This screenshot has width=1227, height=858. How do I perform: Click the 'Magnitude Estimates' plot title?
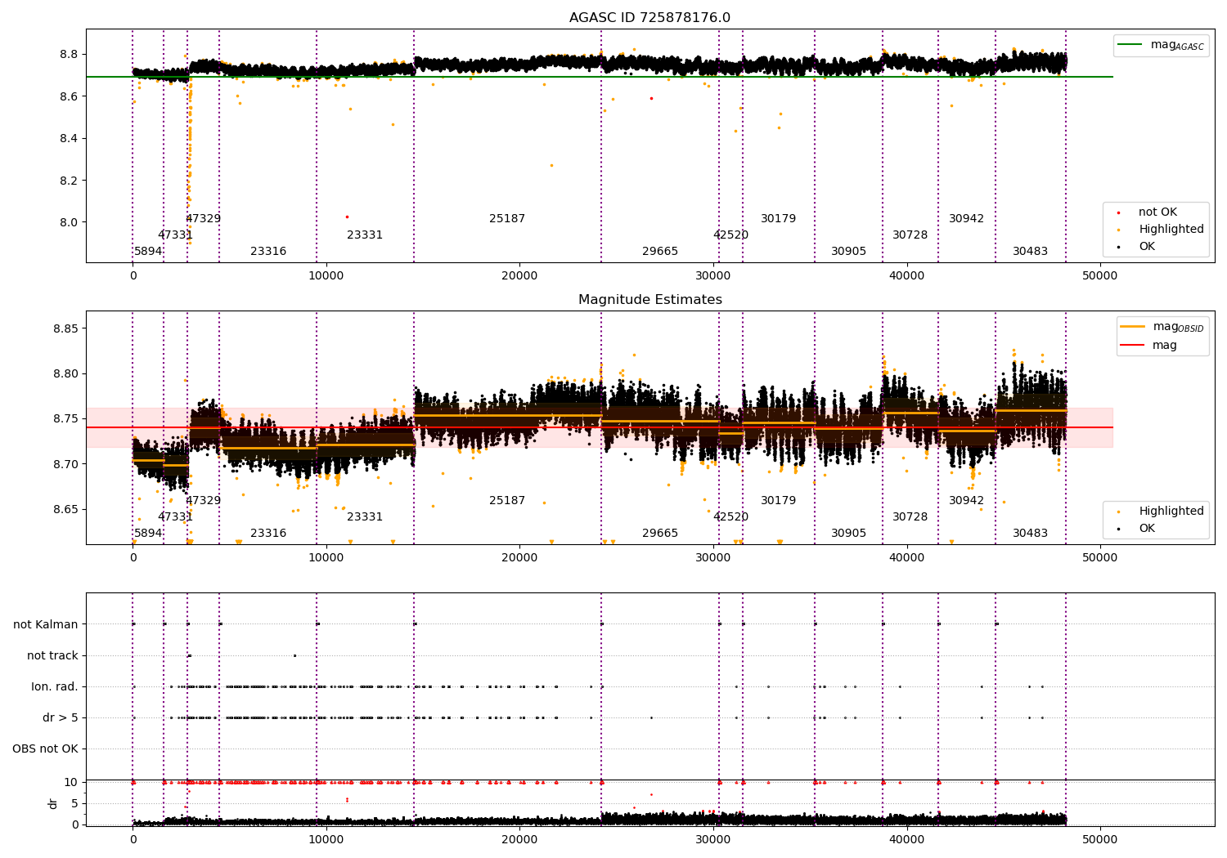[x=649, y=300]
